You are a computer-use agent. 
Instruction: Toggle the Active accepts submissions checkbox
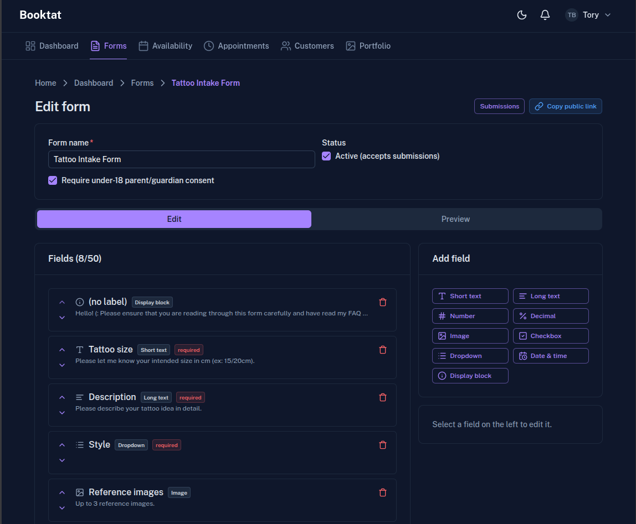coord(326,156)
